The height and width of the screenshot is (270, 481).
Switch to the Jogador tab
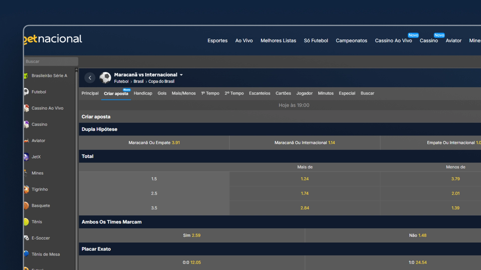304,93
